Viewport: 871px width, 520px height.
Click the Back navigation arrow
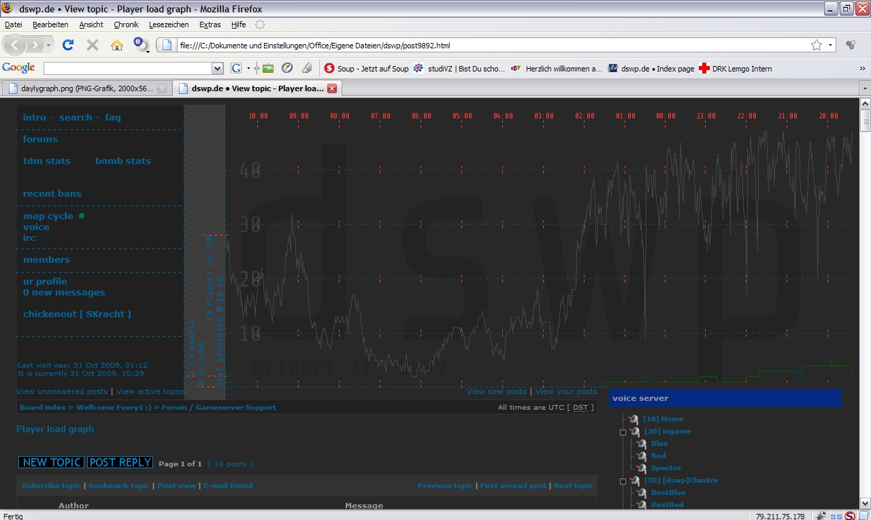click(16, 46)
